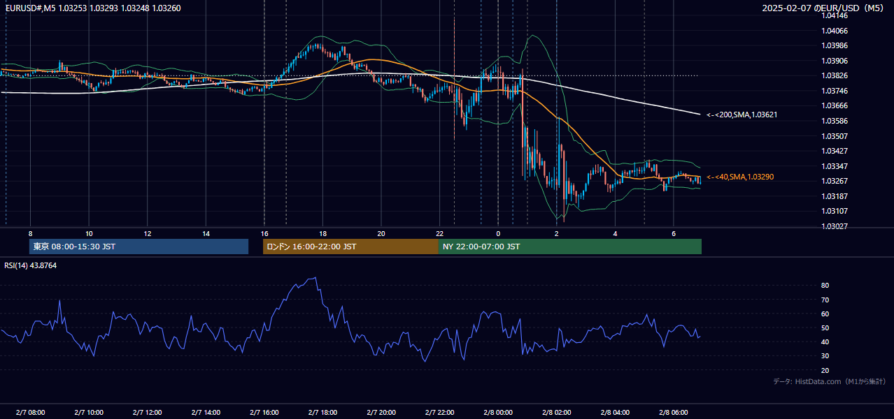Screen dimensions: 894x419
Task: Click the RSI scale value 80
Action: click(x=825, y=286)
